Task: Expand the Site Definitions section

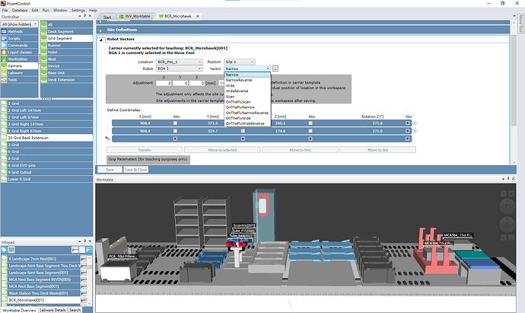Action: tap(100, 30)
